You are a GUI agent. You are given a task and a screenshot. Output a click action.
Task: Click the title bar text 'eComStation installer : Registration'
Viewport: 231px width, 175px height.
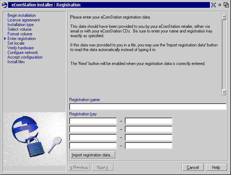pyautogui.click(x=46, y=5)
